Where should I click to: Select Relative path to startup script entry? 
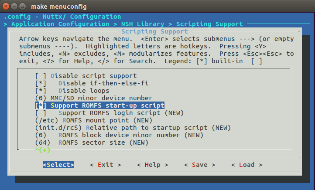[x=124, y=128]
